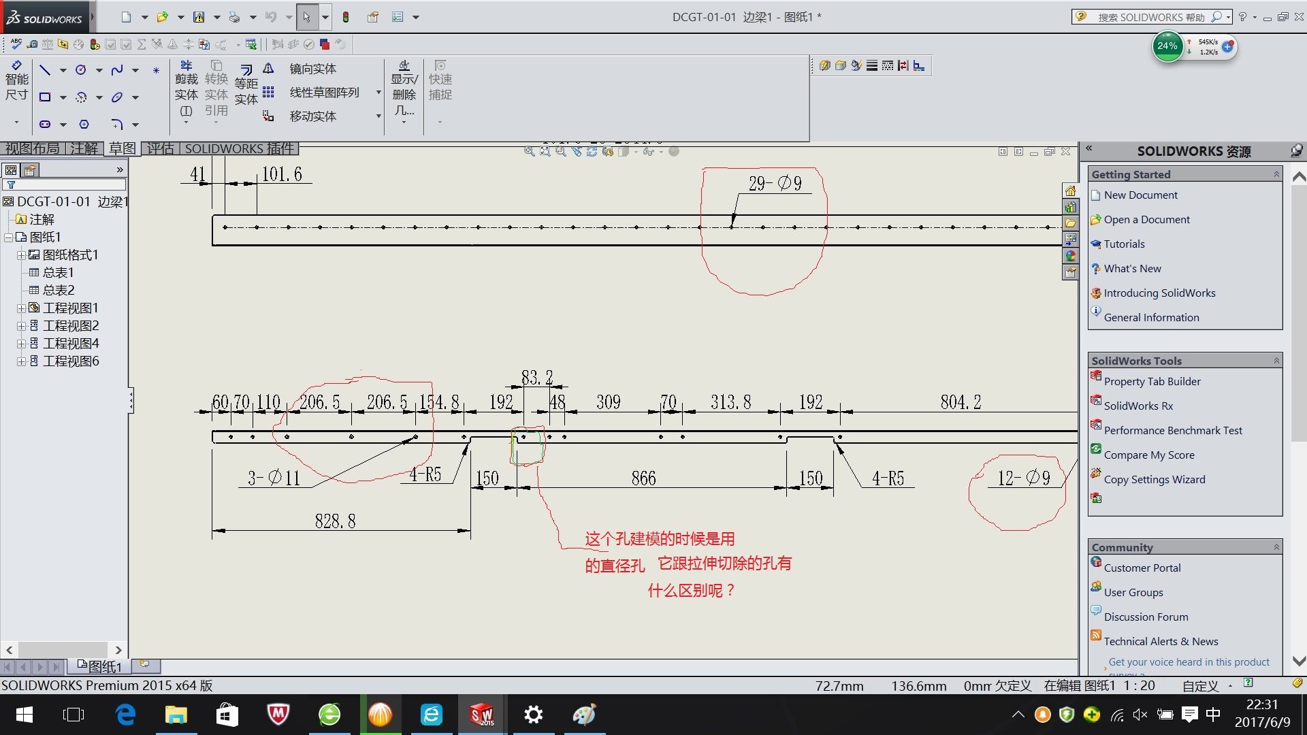The height and width of the screenshot is (735, 1307).
Task: Select the Corner Rectangle tool
Action: pos(45,97)
